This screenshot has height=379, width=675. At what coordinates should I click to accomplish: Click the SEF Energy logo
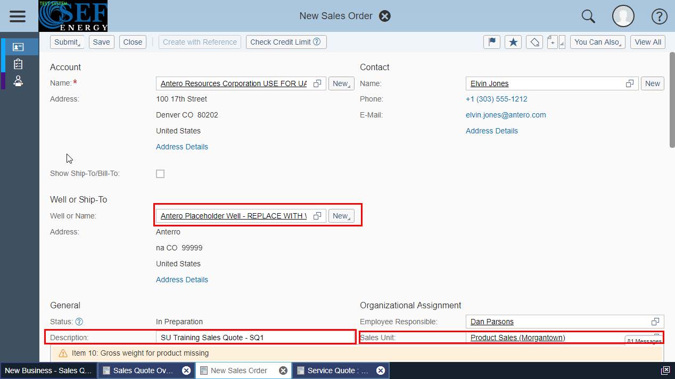[73, 16]
